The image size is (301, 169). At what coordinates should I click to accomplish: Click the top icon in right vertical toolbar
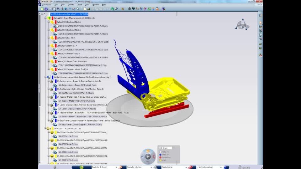point(261,15)
